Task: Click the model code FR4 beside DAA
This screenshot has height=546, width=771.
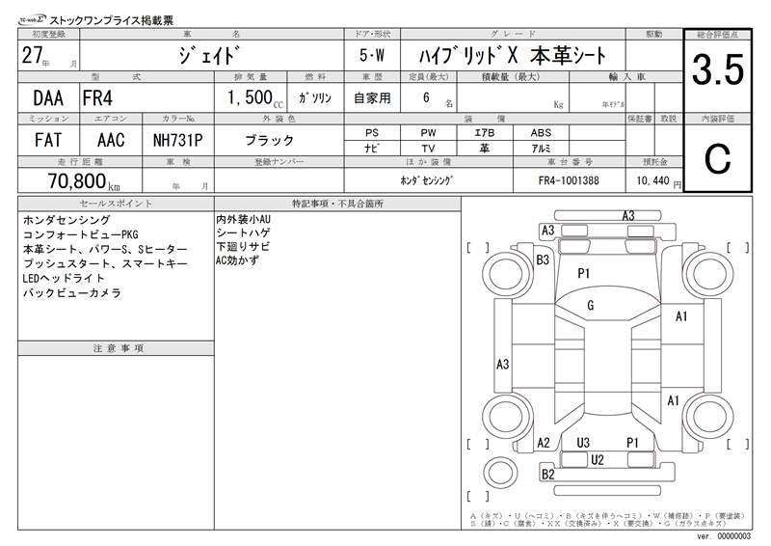Action: (97, 98)
